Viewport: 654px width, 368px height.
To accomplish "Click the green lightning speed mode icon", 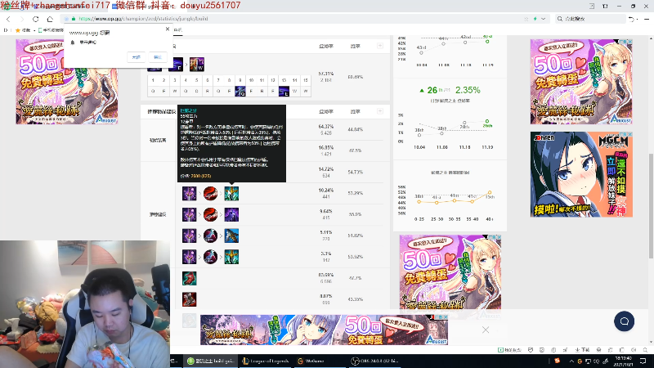I will coord(535,19).
